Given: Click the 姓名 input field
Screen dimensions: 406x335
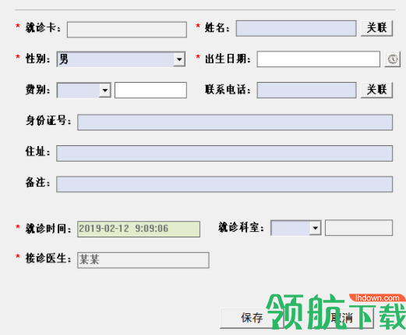Looking at the screenshot, I should tap(296, 28).
